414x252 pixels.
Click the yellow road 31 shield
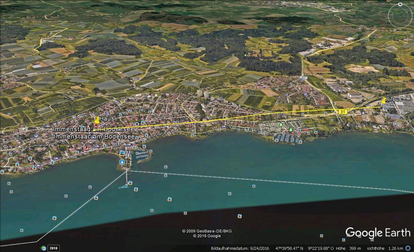pos(343,112)
